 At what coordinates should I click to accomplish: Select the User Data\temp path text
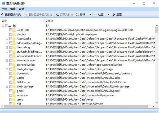pyautogui.click(x=69, y=99)
